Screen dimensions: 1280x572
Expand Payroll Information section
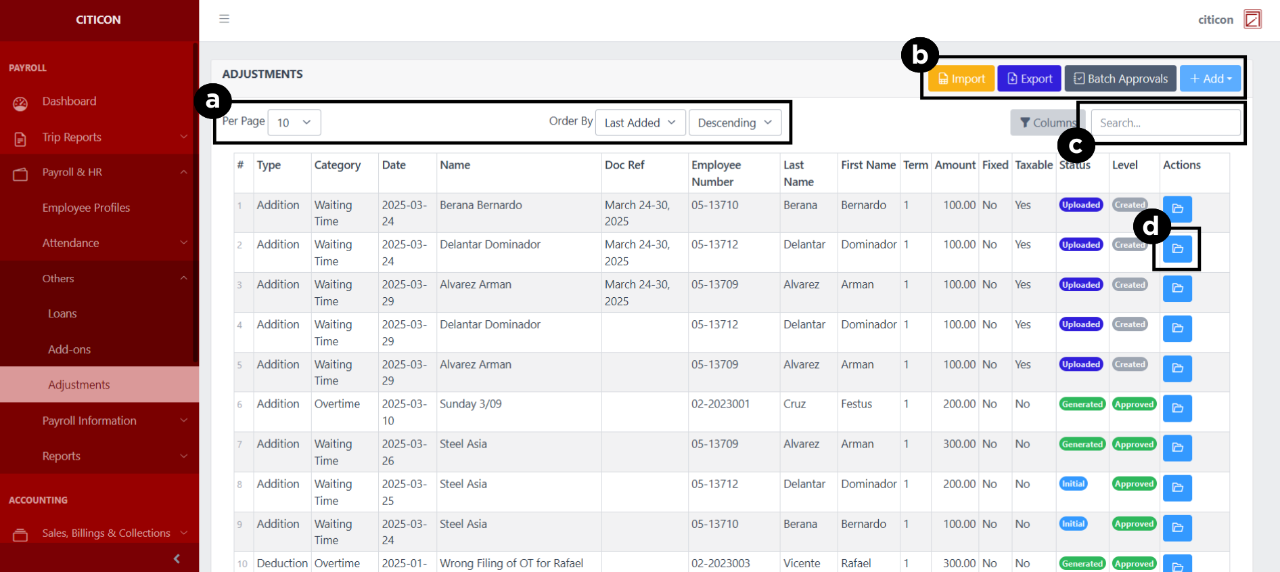coord(99,421)
